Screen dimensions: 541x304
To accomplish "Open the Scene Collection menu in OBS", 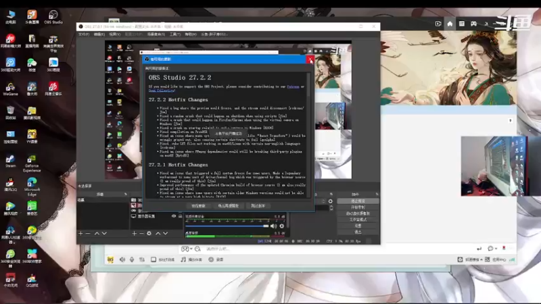I will [x=156, y=34].
